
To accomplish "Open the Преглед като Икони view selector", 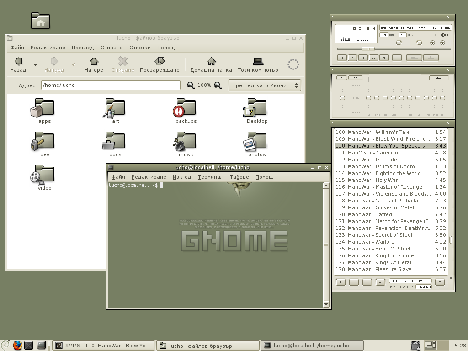I will tap(265, 85).
